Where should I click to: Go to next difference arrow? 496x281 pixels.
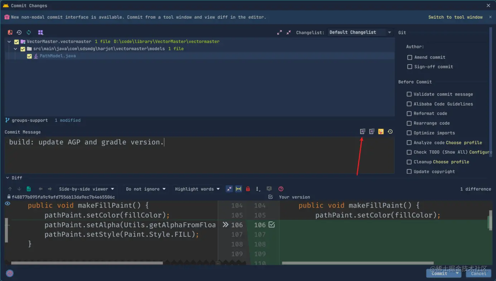pyautogui.click(x=19, y=189)
